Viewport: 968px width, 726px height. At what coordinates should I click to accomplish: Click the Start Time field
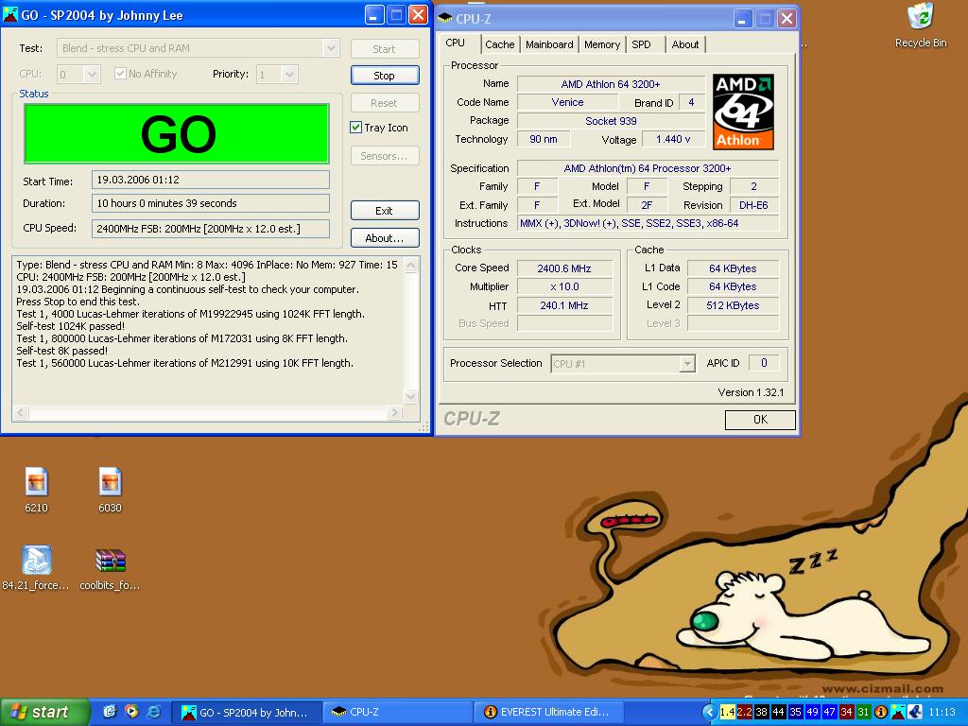coord(211,180)
